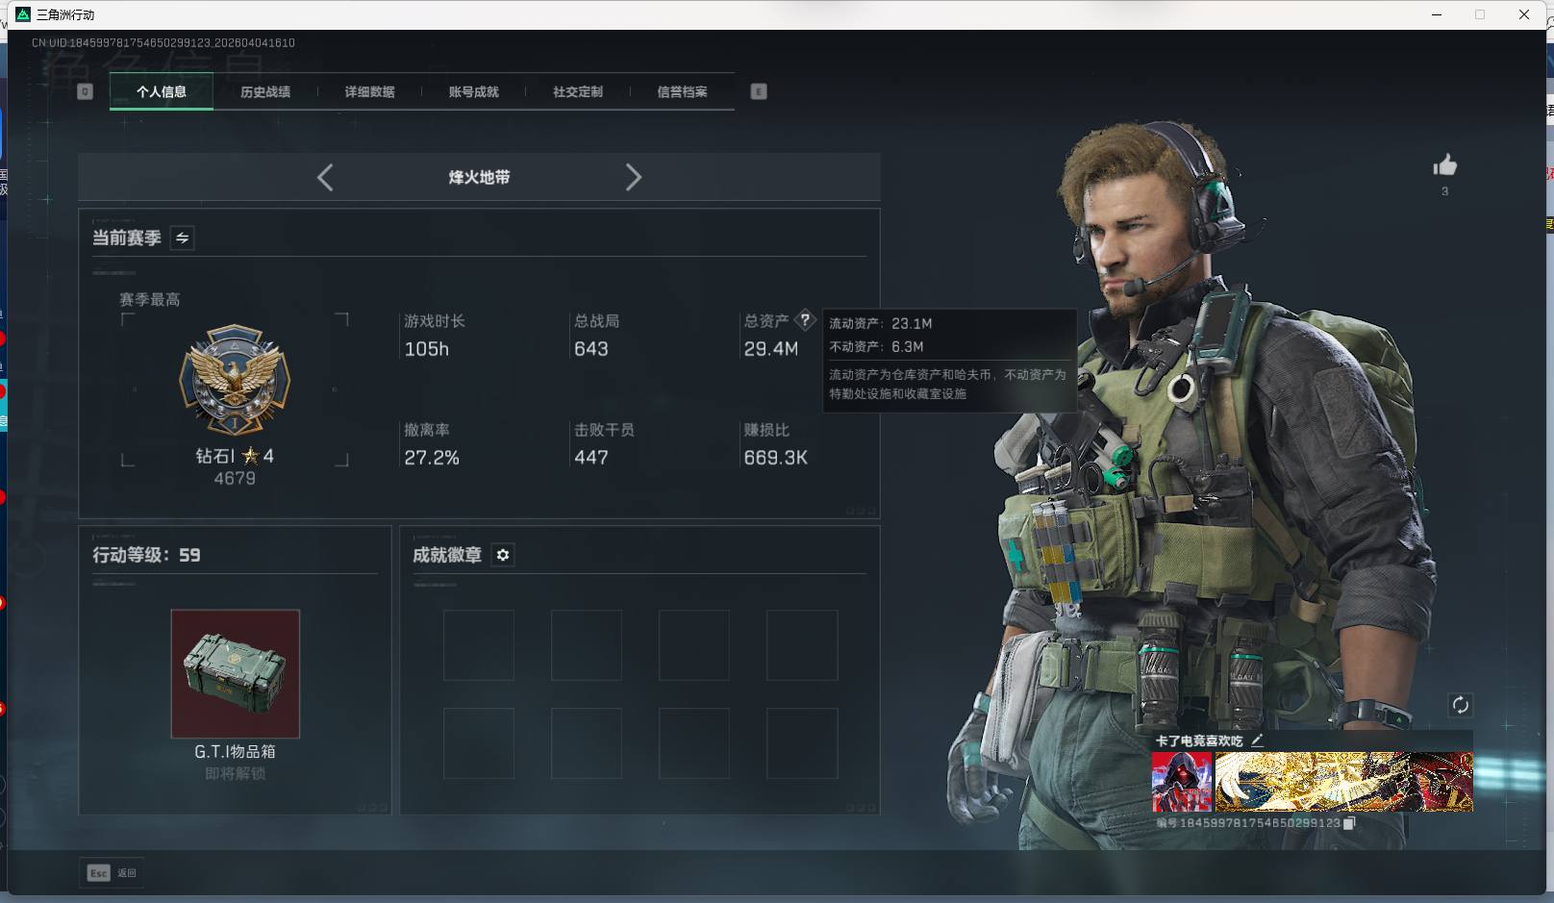This screenshot has width=1554, height=903.
Task: Edit nickname with the pencil icon
Action: (x=1257, y=740)
